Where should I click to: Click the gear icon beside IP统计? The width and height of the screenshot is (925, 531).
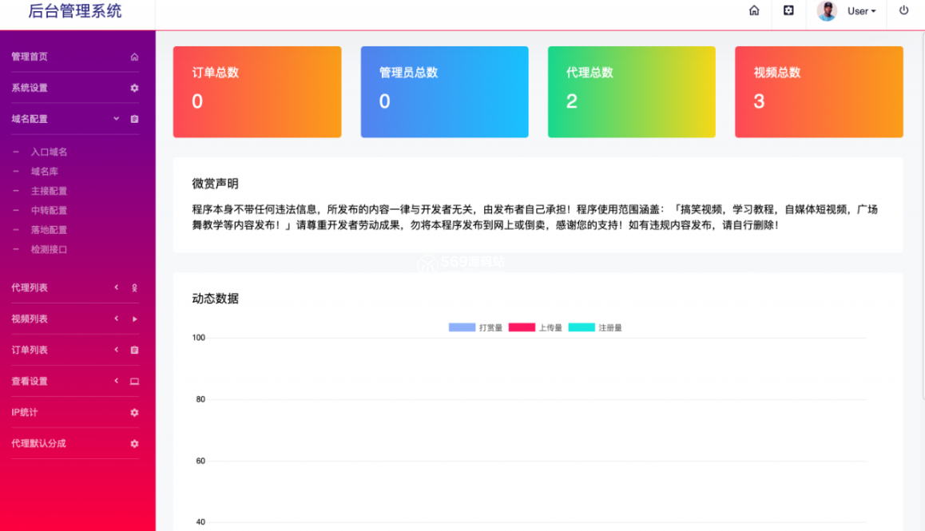point(134,412)
